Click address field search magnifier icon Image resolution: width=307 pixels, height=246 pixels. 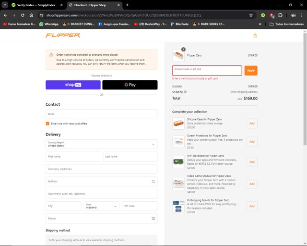[153, 182]
